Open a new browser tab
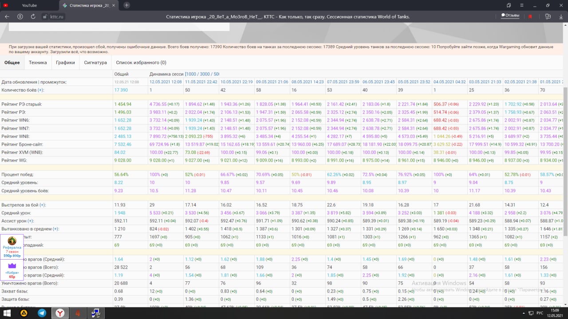The height and width of the screenshot is (319, 568). click(x=126, y=5)
